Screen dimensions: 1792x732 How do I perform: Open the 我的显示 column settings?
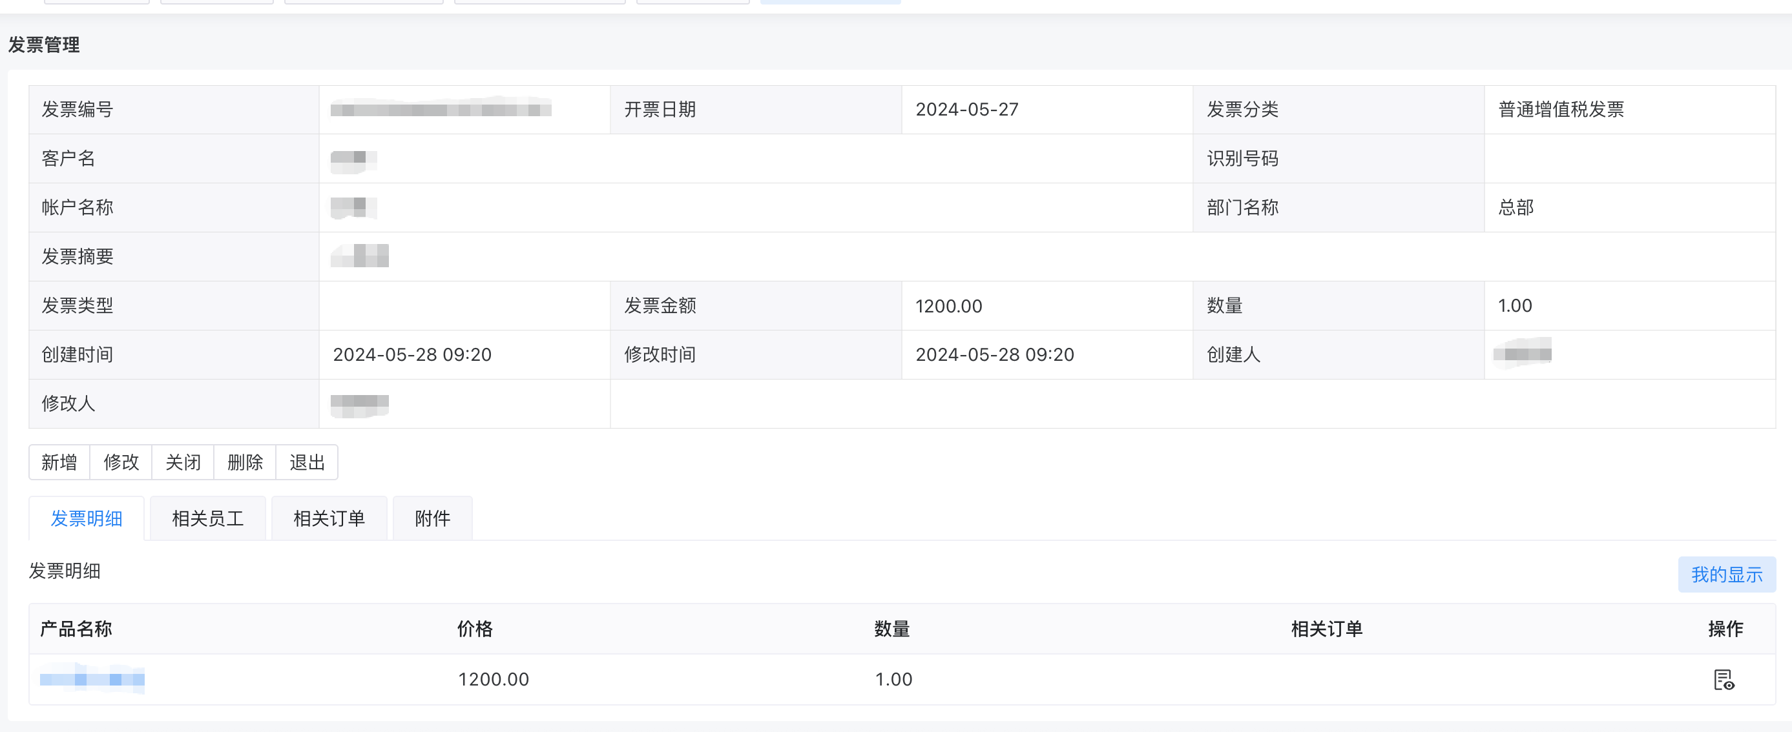click(x=1726, y=574)
